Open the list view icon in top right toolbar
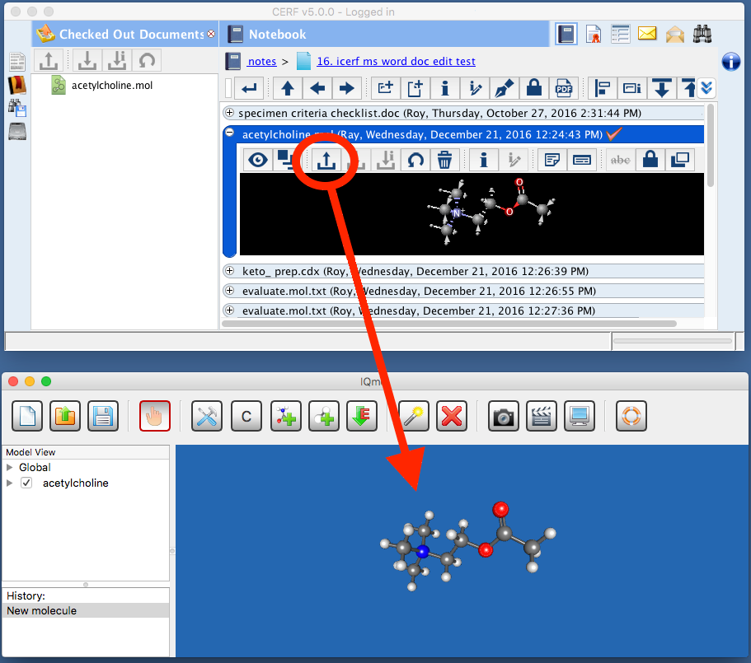Viewport: 751px width, 663px height. 620,34
